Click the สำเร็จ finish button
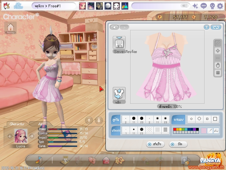Screen dimensions: 226x170 [155, 144]
